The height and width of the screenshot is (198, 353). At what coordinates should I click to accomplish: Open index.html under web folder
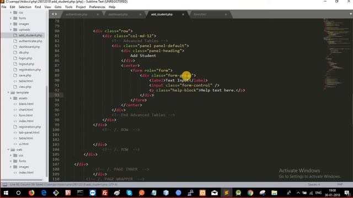[26, 172]
